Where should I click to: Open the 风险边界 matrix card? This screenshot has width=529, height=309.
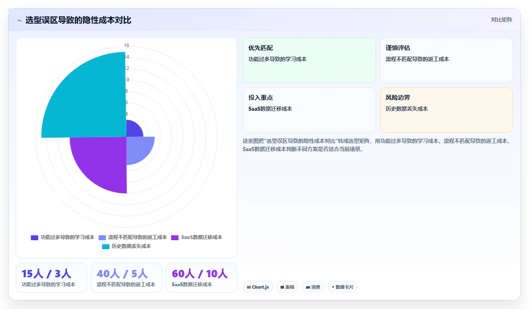(446, 110)
